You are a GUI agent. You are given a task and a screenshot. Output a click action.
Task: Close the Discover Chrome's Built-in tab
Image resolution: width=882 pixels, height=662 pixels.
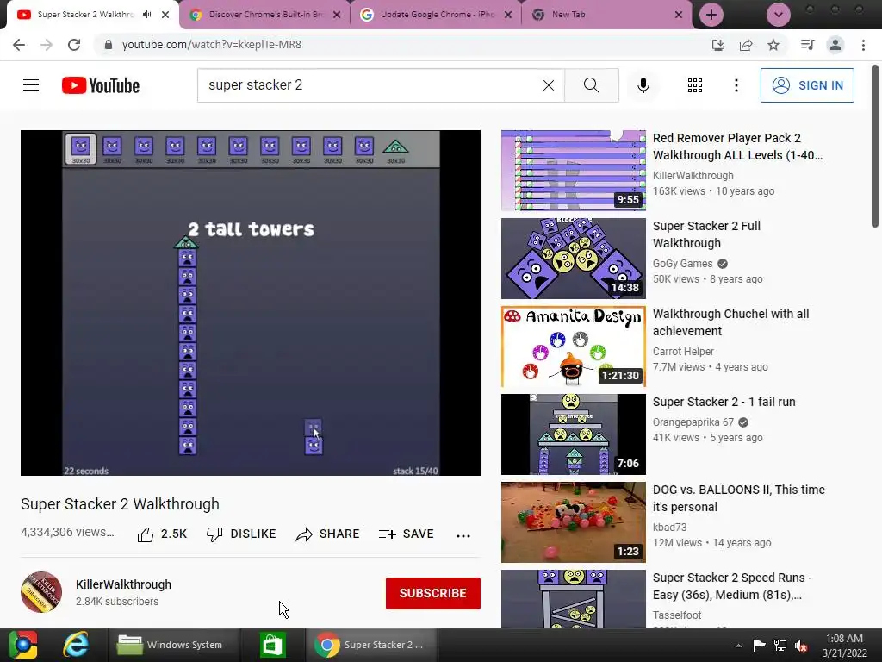(337, 15)
